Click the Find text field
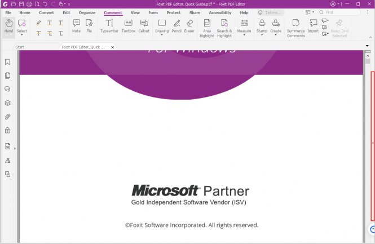The height and width of the screenshot is (244, 375). pos(339,12)
